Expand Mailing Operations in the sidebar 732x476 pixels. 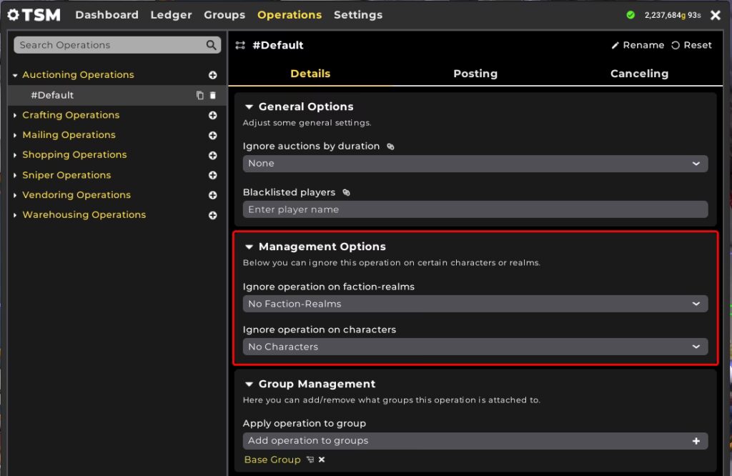(x=16, y=135)
